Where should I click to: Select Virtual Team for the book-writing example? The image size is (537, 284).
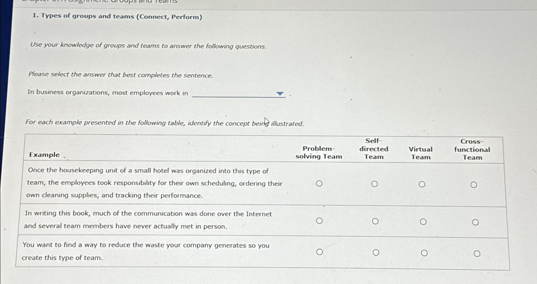423,221
